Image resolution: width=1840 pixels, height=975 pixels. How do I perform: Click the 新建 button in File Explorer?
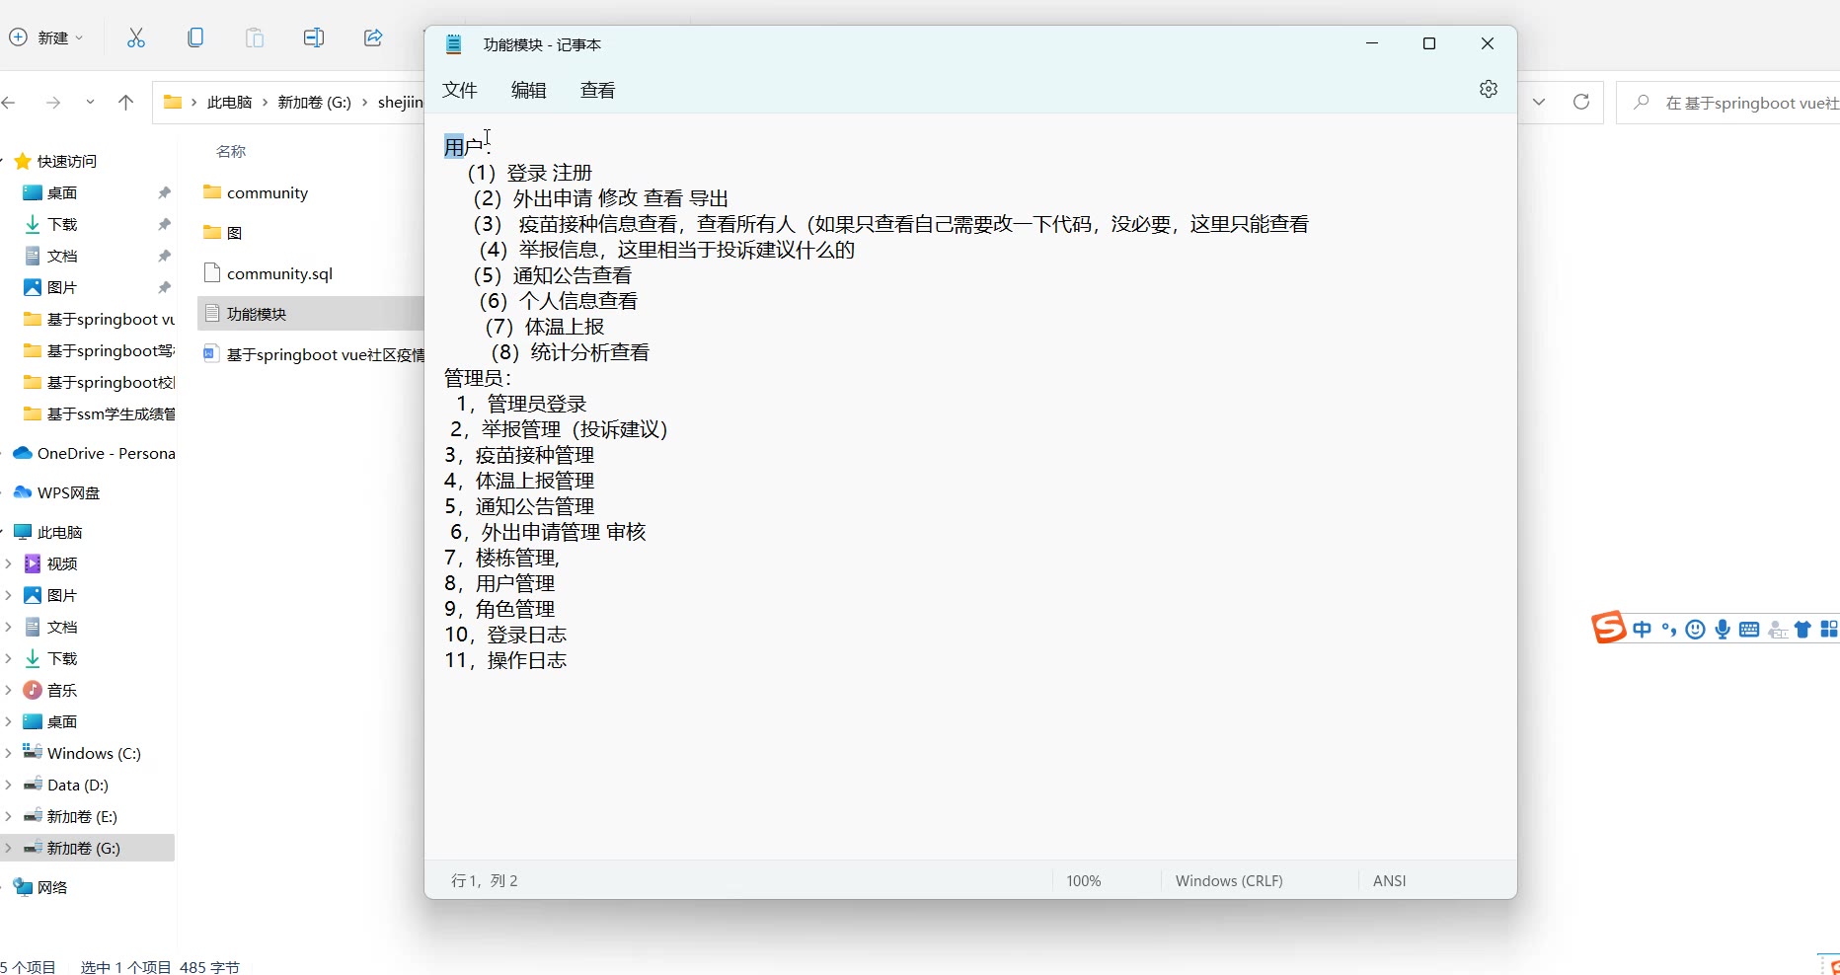click(46, 37)
